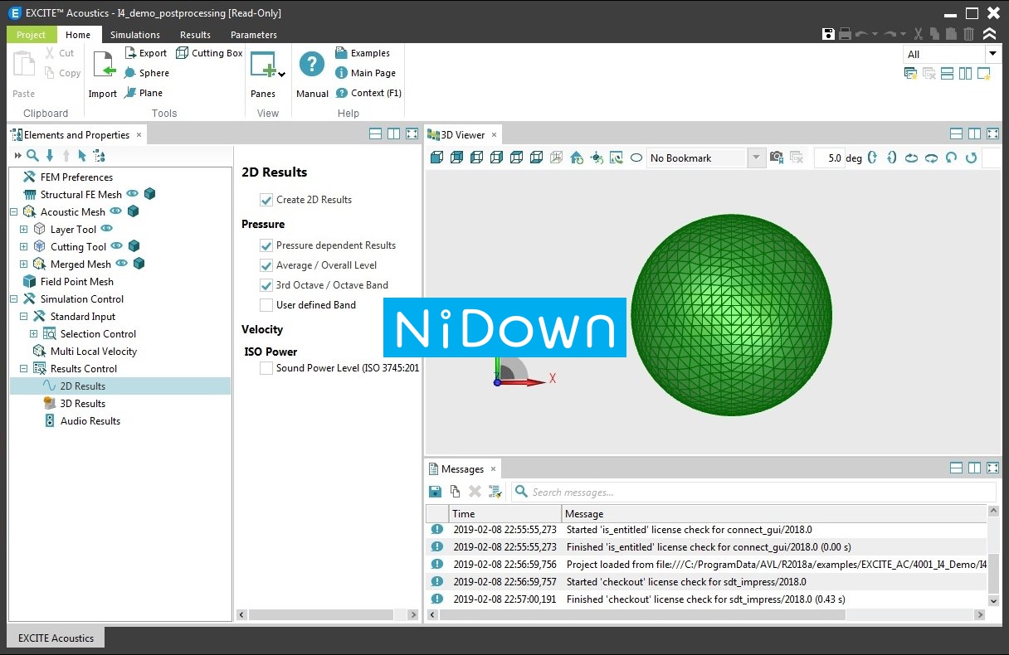Toggle Create 2D Results checkbox
The height and width of the screenshot is (655, 1009).
point(266,200)
